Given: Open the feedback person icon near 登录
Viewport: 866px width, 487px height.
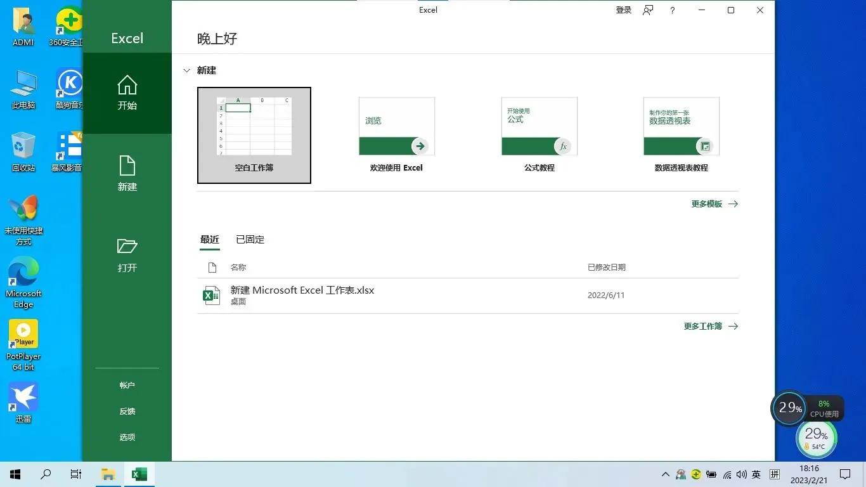Looking at the screenshot, I should (647, 10).
